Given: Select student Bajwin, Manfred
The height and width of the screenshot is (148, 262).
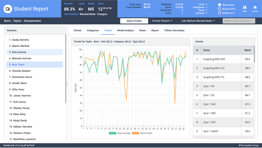Looking at the screenshot, I should pyautogui.click(x=35, y=46).
